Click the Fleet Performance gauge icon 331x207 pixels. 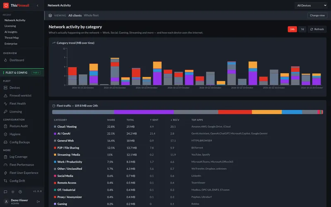click(5, 165)
